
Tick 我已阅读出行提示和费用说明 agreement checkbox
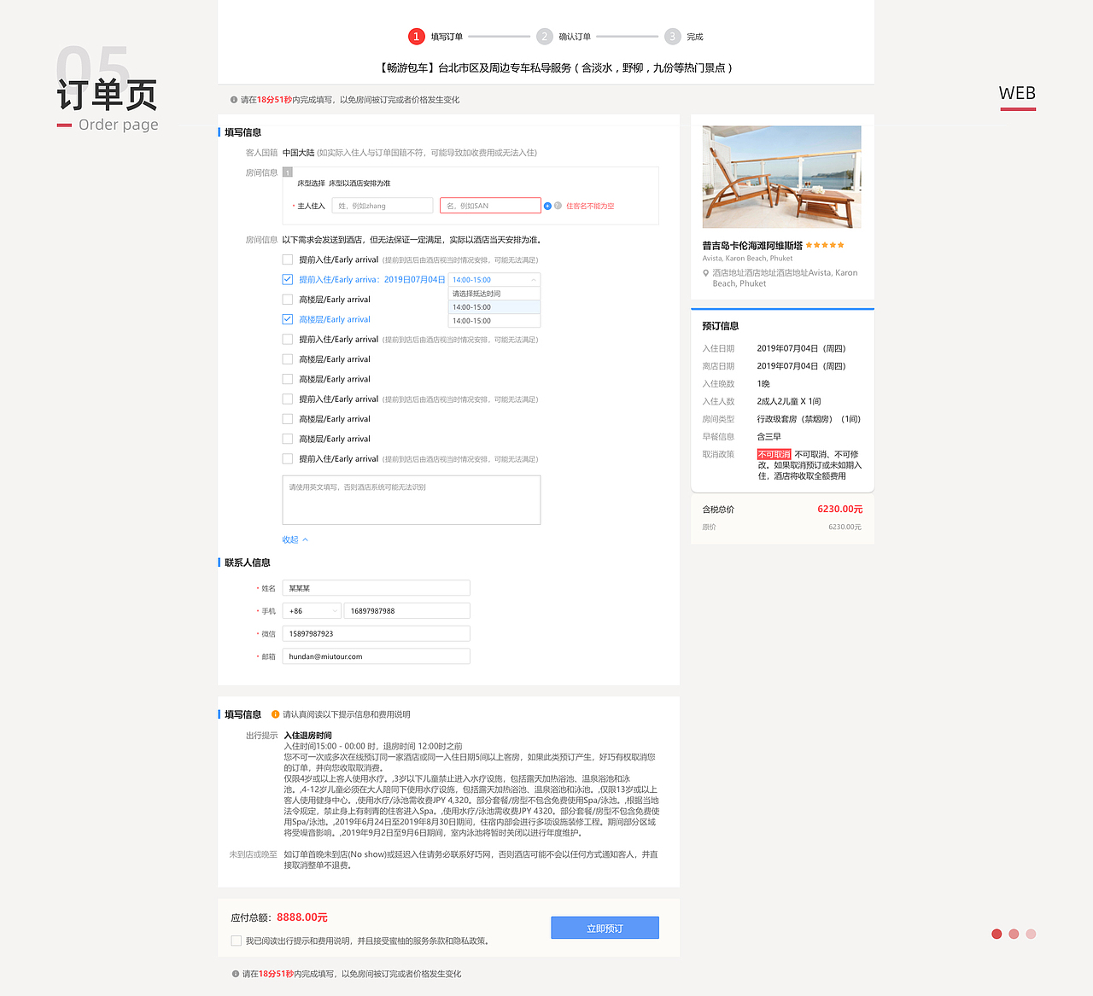pyautogui.click(x=237, y=941)
